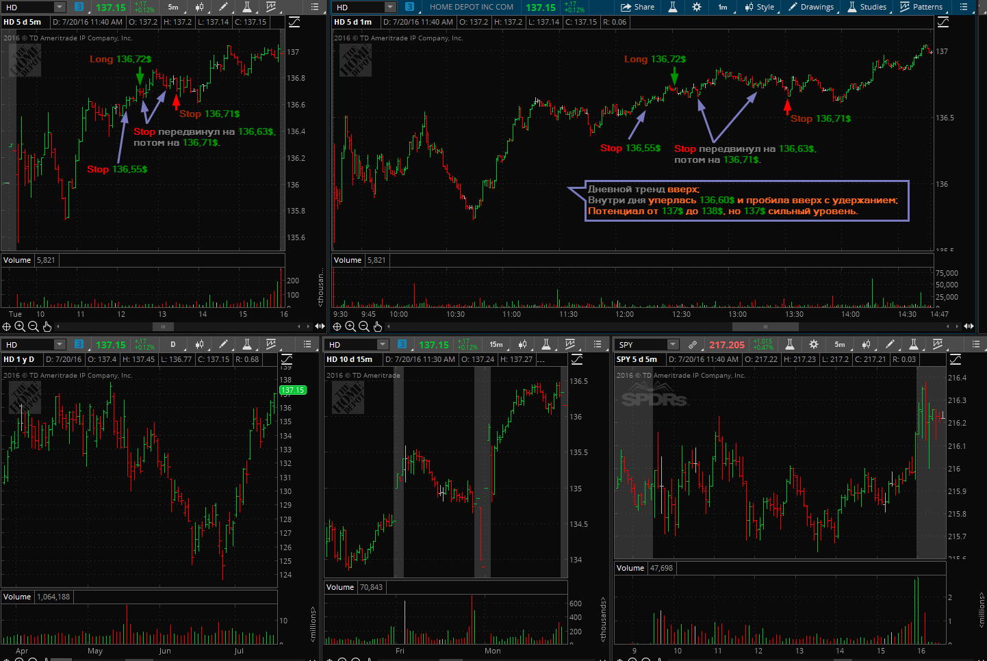Open drawing pencil in SPY chart

click(890, 344)
